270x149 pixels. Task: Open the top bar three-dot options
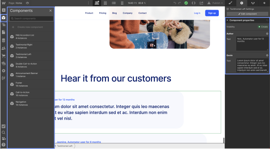pos(89,3)
